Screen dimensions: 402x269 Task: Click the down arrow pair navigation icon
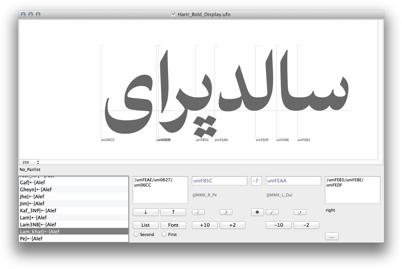[x=145, y=212]
